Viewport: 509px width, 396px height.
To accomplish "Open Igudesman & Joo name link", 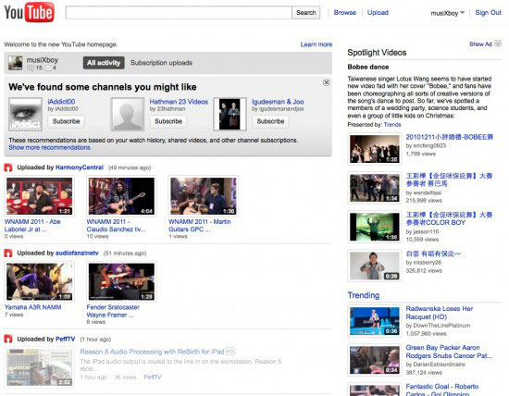I will (x=278, y=102).
